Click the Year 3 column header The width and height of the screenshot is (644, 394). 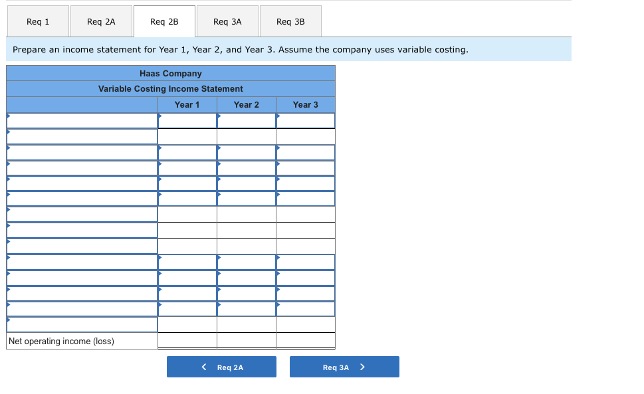(306, 105)
